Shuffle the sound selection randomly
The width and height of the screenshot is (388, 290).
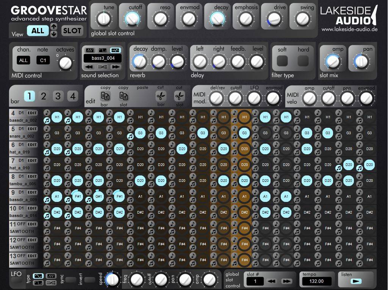pos(102,67)
